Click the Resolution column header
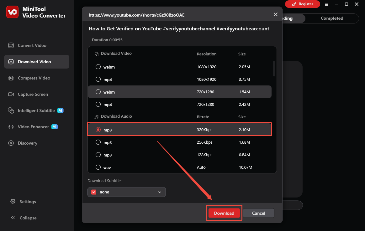The height and width of the screenshot is (231, 365). tap(206, 54)
